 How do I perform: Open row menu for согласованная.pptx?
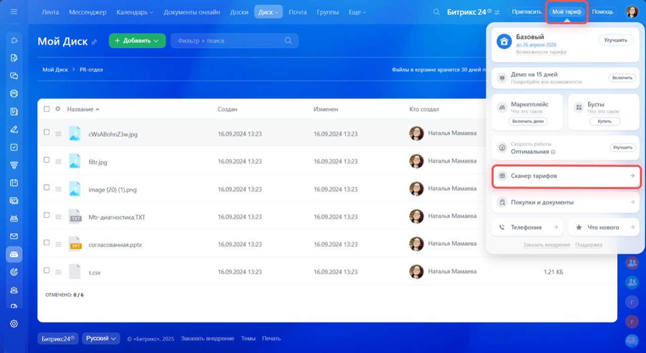[x=58, y=244]
